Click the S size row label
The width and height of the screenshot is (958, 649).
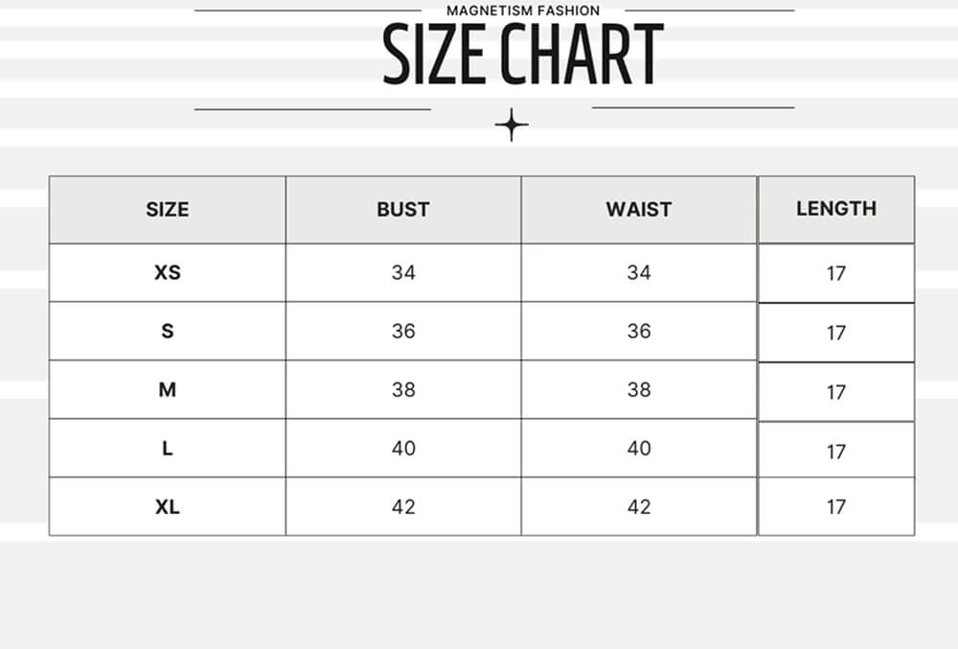pos(168,331)
